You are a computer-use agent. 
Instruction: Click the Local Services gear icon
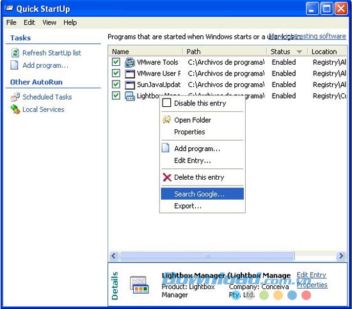15,109
